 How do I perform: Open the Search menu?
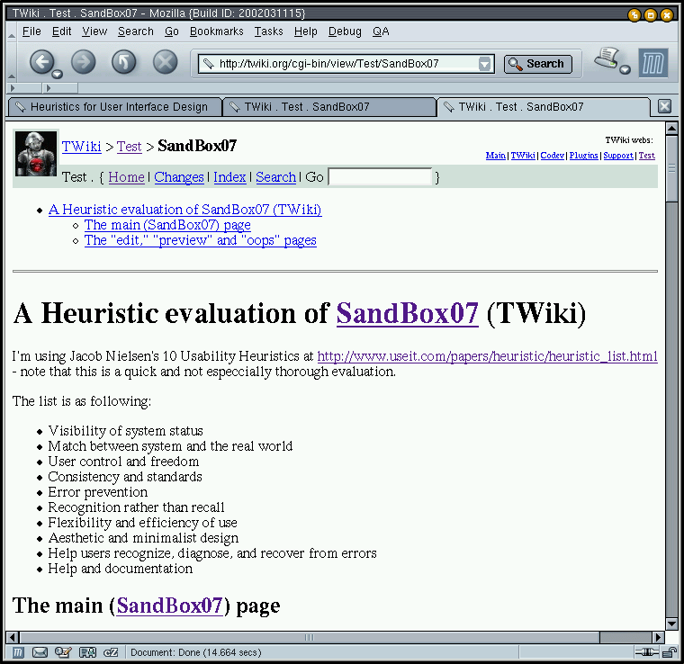click(x=136, y=31)
